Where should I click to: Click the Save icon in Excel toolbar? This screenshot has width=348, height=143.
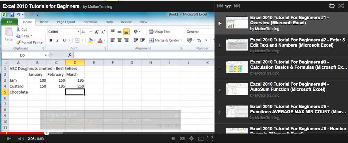[x=12, y=15]
